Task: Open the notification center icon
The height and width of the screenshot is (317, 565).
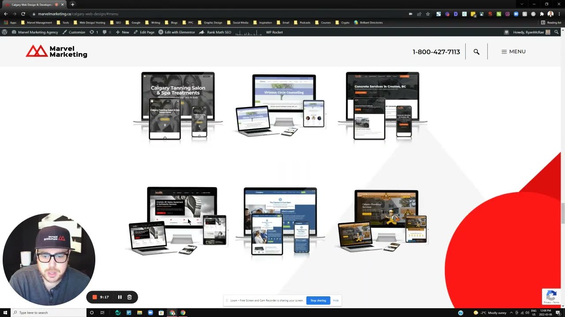Action: tap(558, 313)
